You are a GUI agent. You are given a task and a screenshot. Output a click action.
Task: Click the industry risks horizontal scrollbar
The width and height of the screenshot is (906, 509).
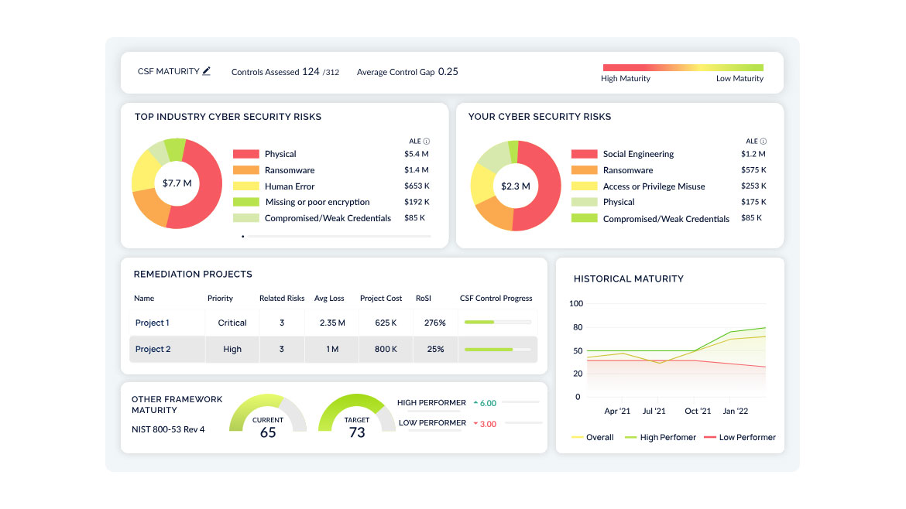(336, 236)
